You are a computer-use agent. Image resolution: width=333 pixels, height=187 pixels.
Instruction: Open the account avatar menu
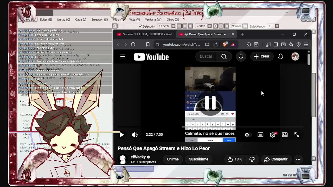click(295, 56)
